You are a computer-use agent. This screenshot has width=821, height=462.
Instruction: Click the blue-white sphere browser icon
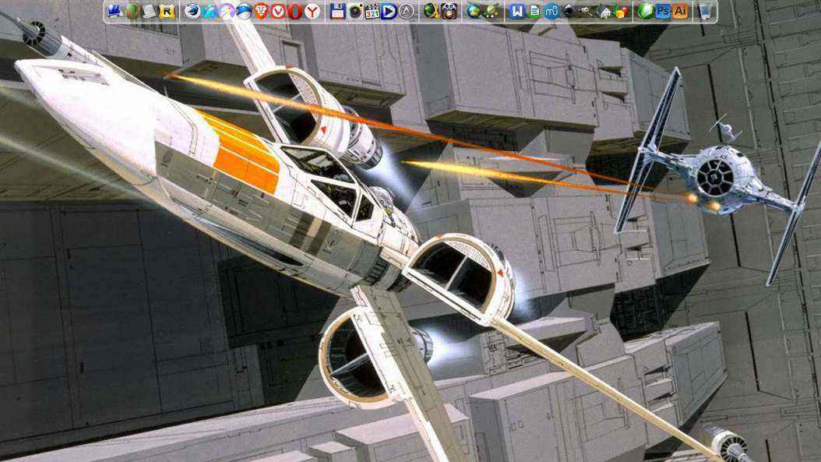point(244,11)
